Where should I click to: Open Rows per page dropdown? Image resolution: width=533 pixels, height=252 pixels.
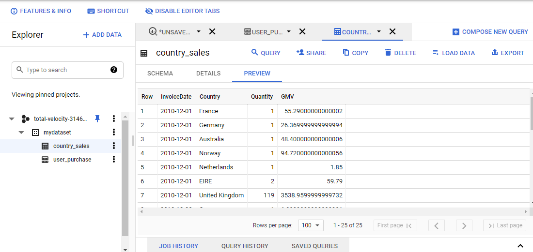point(310,225)
